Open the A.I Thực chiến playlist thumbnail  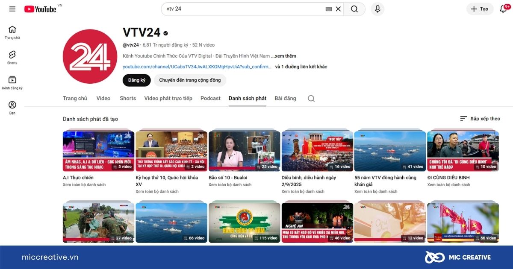[98, 151]
